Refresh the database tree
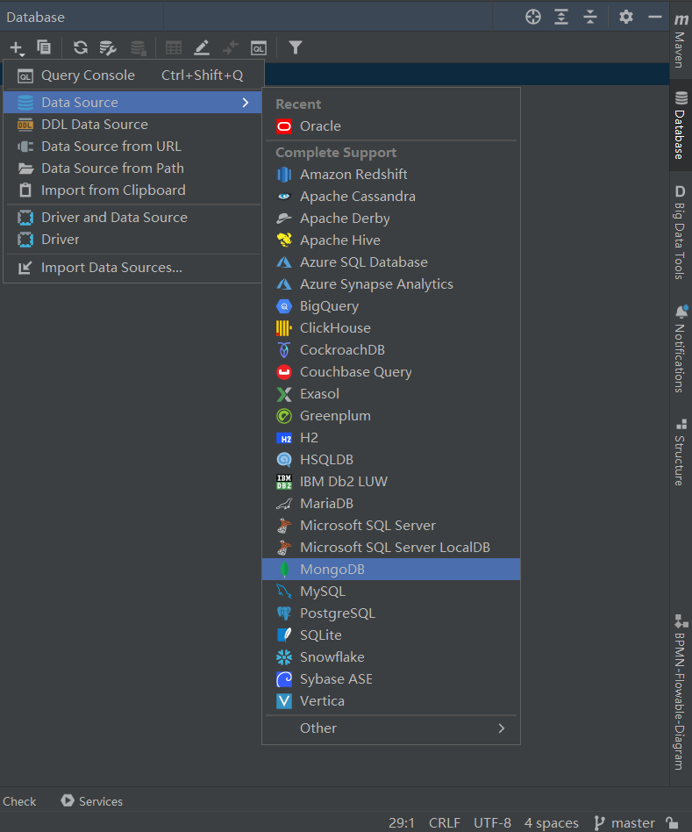This screenshot has height=832, width=692. (81, 47)
